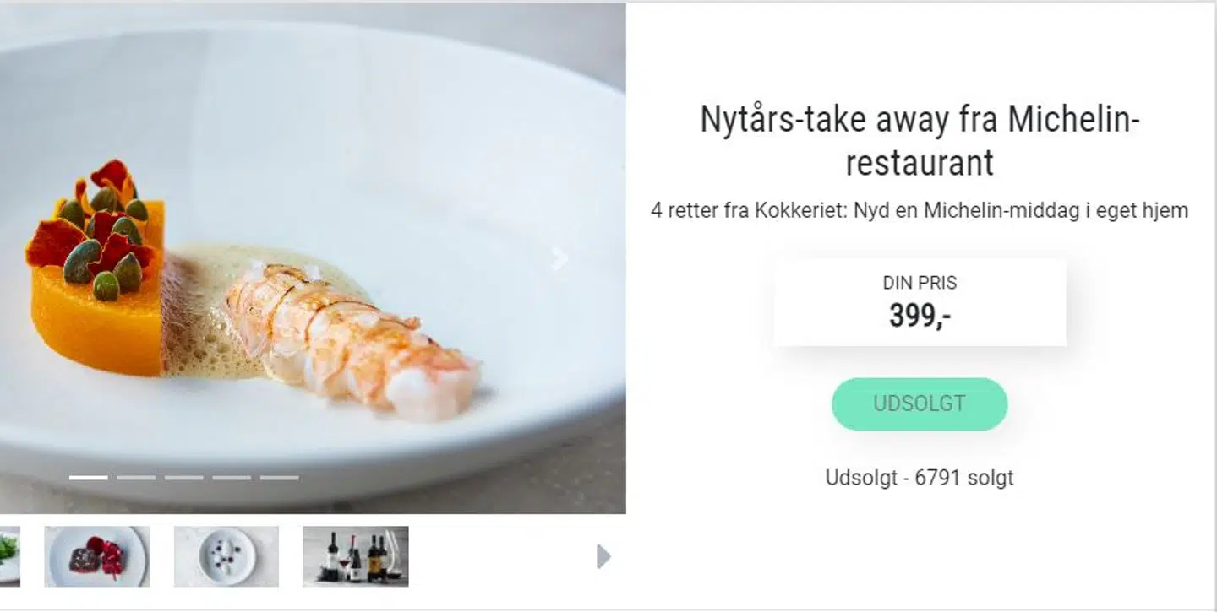Screen dimensions: 1217x612
Task: Click the 'Nytårs-take away fra Michelin-restaurant' heading
Action: 920,141
